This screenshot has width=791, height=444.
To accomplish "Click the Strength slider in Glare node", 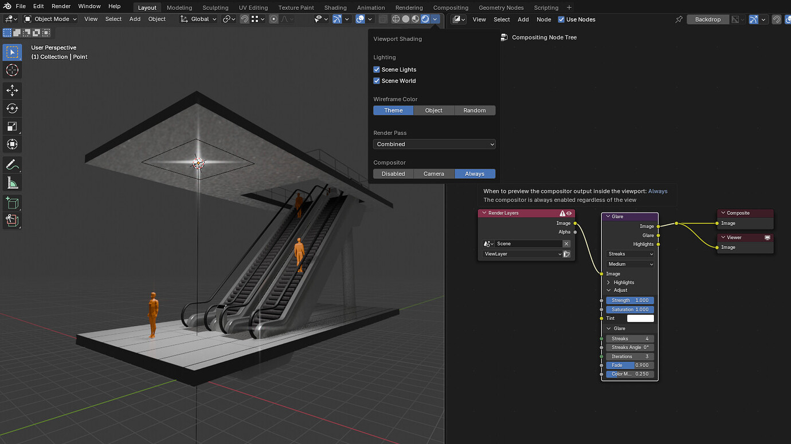I will click(630, 300).
